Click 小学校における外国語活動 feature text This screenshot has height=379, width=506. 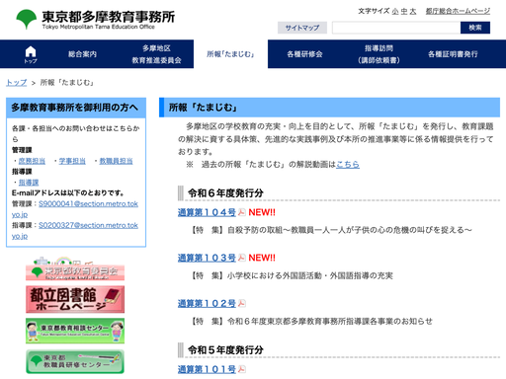tap(293, 275)
